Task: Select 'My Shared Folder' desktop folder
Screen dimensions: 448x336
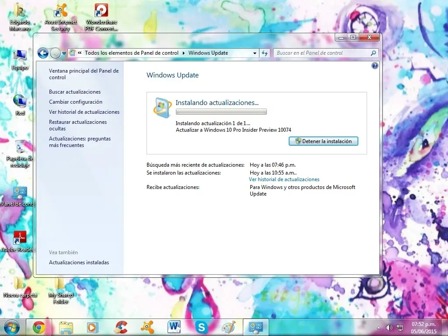Action: pos(60,290)
